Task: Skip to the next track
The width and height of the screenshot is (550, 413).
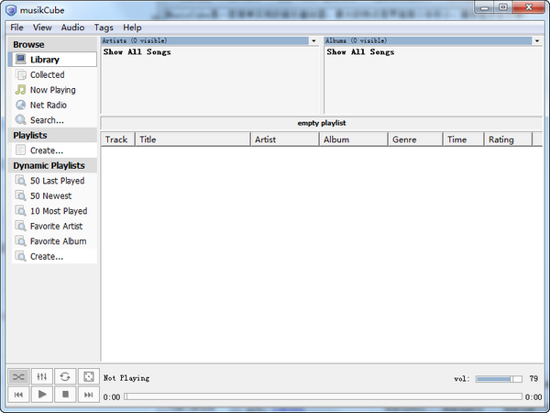Action: 88,395
